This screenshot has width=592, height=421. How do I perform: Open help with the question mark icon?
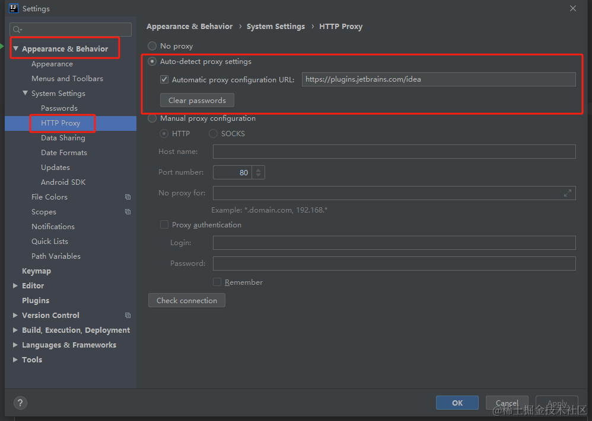click(x=20, y=403)
